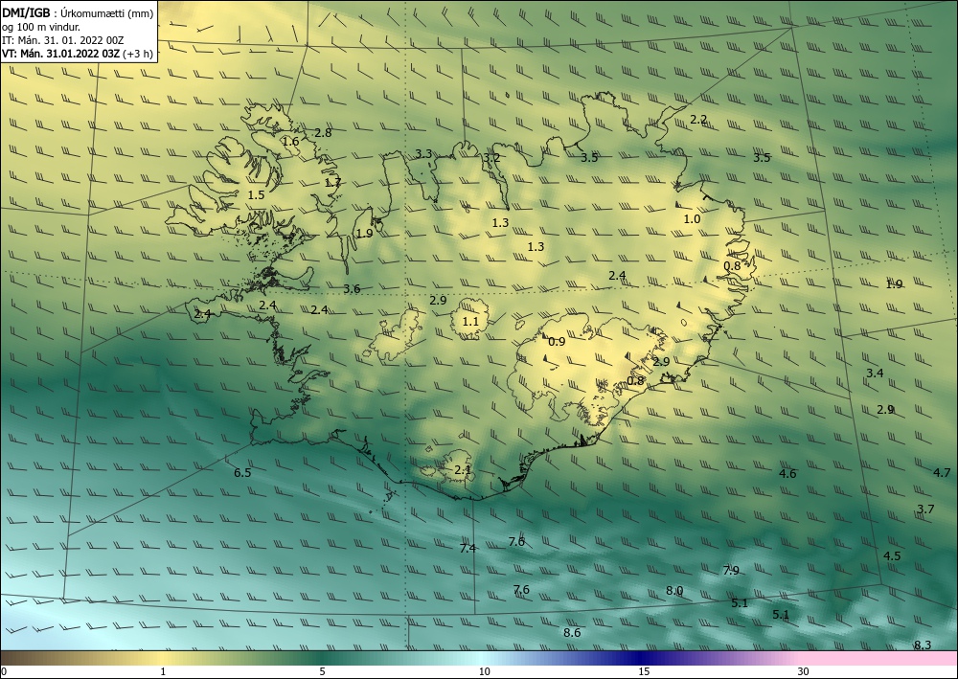The height and width of the screenshot is (679, 958).
Task: Click the map value 1.5
Action: click(x=256, y=194)
